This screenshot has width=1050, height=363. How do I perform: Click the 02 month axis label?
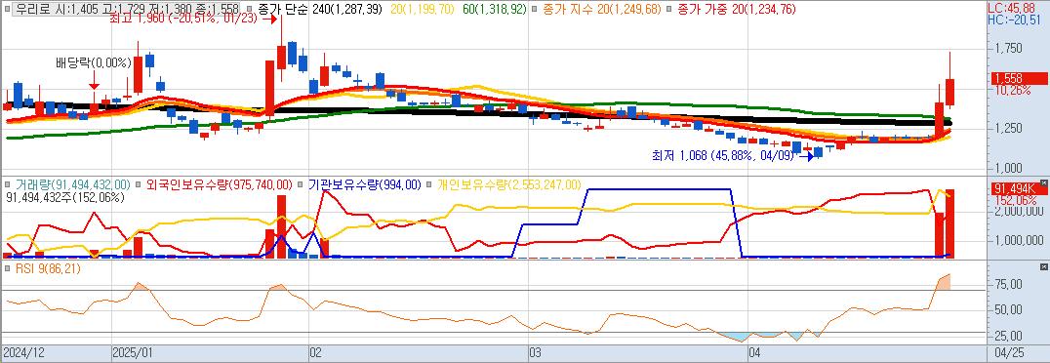pyautogui.click(x=316, y=352)
